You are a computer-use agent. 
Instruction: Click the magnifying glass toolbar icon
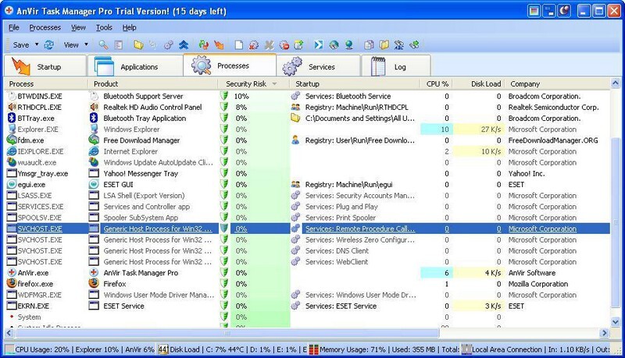(103, 45)
